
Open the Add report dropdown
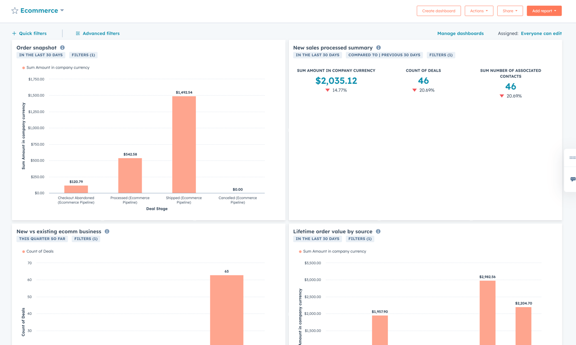tap(544, 11)
